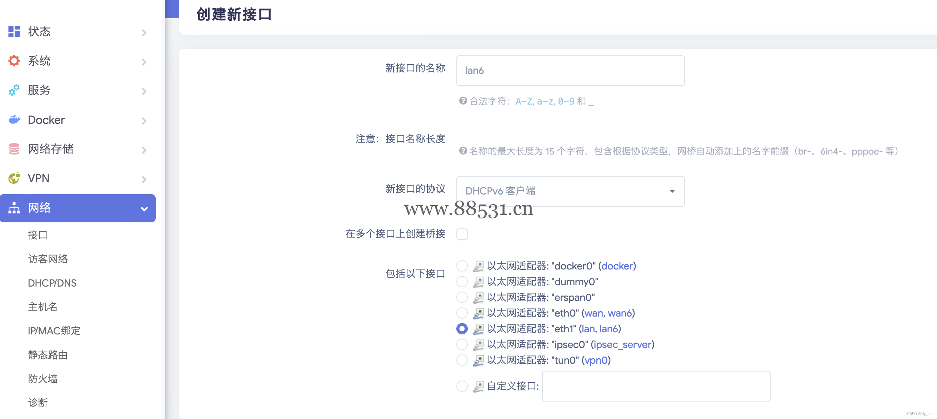937x419 pixels.
Task: Open the 接口 submenu item
Action: 38,235
